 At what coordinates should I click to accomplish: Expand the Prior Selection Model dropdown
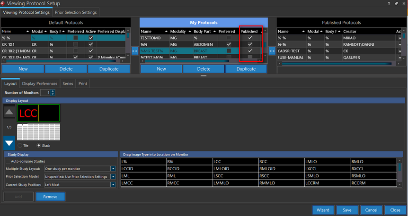pos(113,176)
